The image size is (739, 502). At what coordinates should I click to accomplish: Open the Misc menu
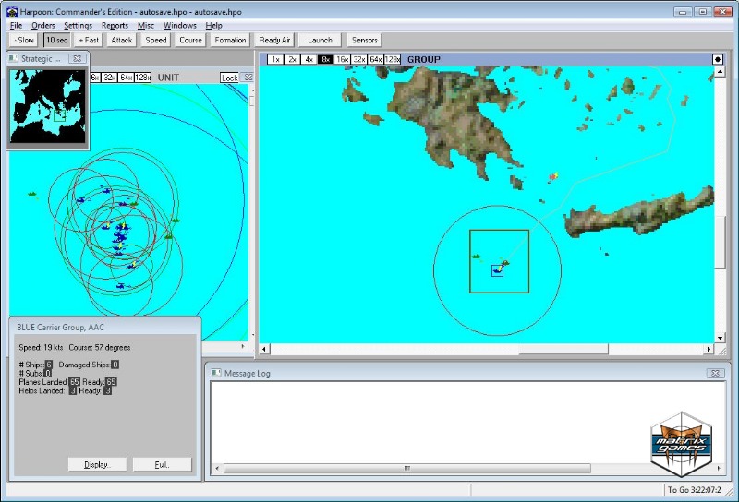[x=146, y=26]
